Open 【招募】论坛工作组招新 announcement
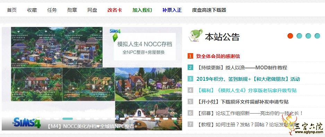 click(249, 113)
